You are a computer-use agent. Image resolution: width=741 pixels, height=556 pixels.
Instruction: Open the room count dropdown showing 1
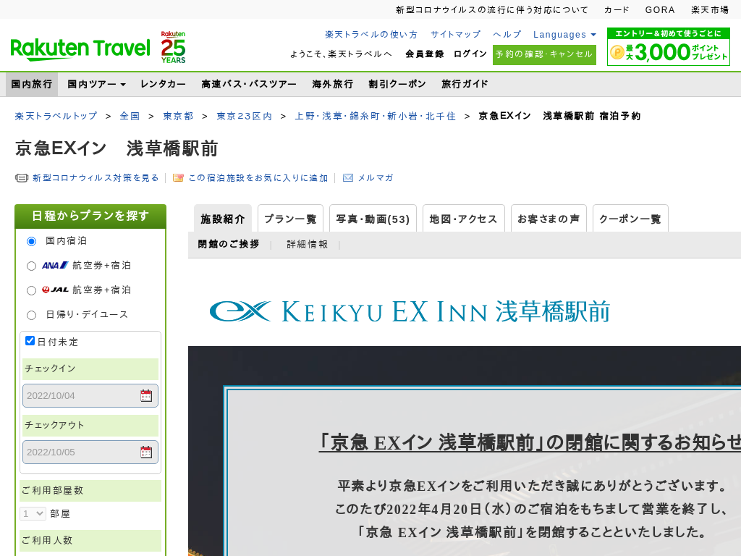(33, 513)
